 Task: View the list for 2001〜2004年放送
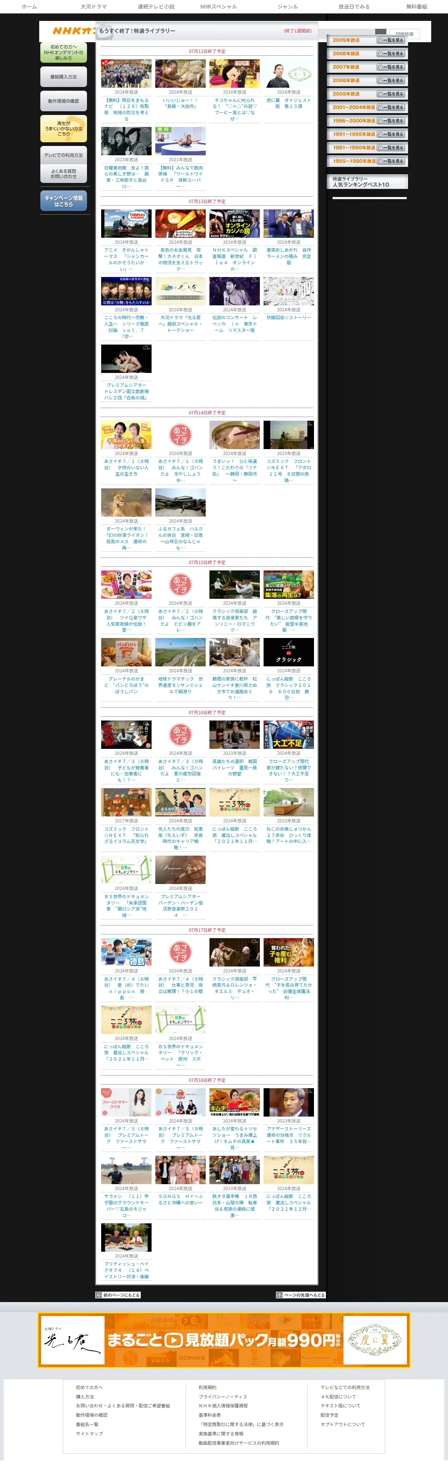pyautogui.click(x=391, y=108)
